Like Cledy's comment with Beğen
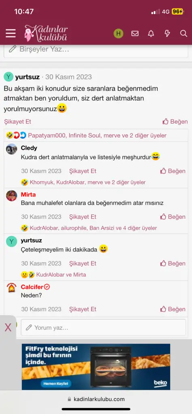Viewport: 192px width, 414px height. point(173,171)
